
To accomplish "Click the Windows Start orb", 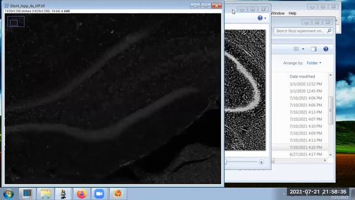I will 8,194.
